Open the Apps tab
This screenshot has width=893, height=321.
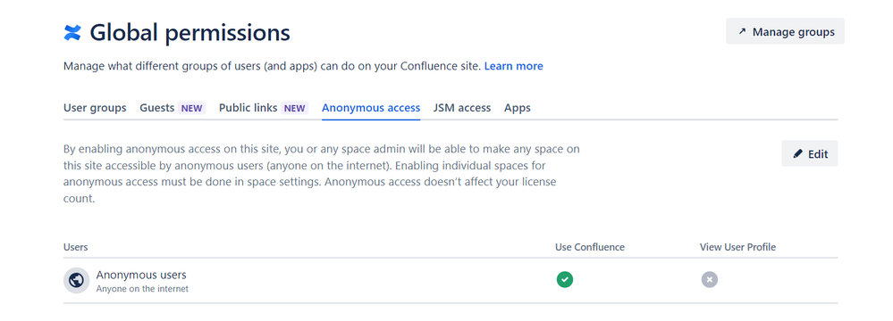coord(518,108)
